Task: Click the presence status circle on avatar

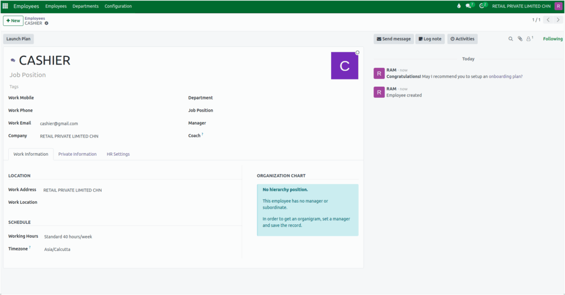Action: 358,52
